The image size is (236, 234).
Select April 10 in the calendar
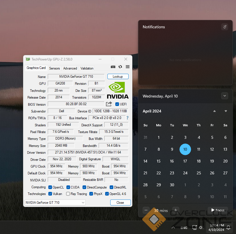pyautogui.click(x=185, y=149)
